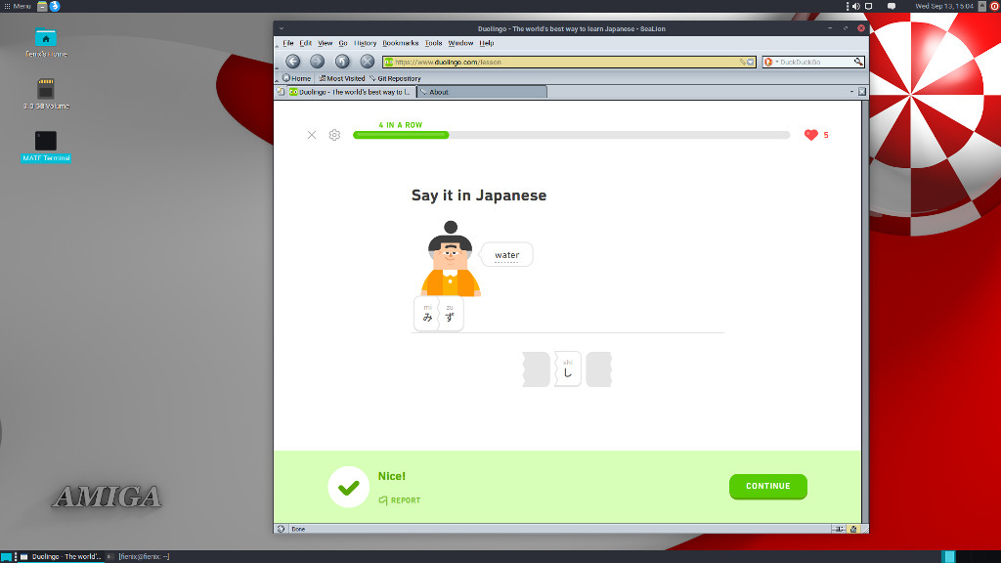Viewport: 1001px width, 563px height.
Task: Open the window menu arrow in the title bar
Action: click(x=282, y=28)
